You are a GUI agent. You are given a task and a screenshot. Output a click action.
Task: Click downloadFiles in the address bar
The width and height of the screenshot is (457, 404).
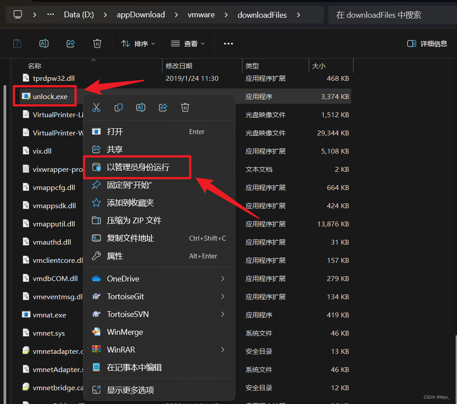(262, 15)
